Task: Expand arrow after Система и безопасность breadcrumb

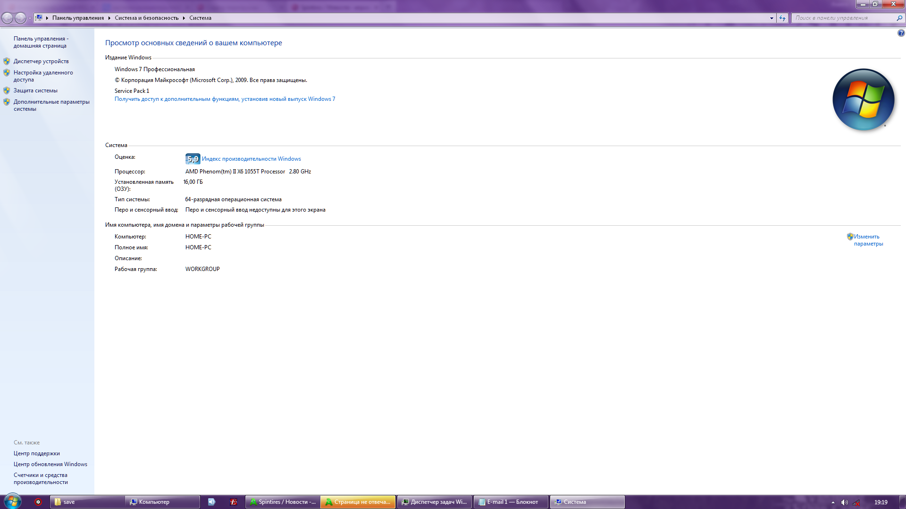Action: (x=184, y=18)
